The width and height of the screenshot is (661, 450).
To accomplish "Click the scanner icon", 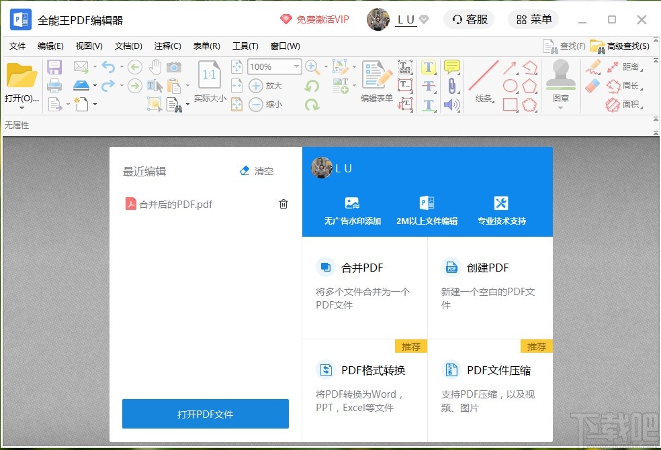I will click(x=81, y=85).
